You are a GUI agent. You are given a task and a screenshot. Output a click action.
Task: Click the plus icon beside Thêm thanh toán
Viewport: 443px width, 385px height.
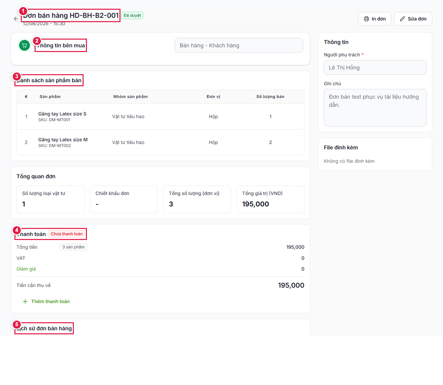pos(25,301)
